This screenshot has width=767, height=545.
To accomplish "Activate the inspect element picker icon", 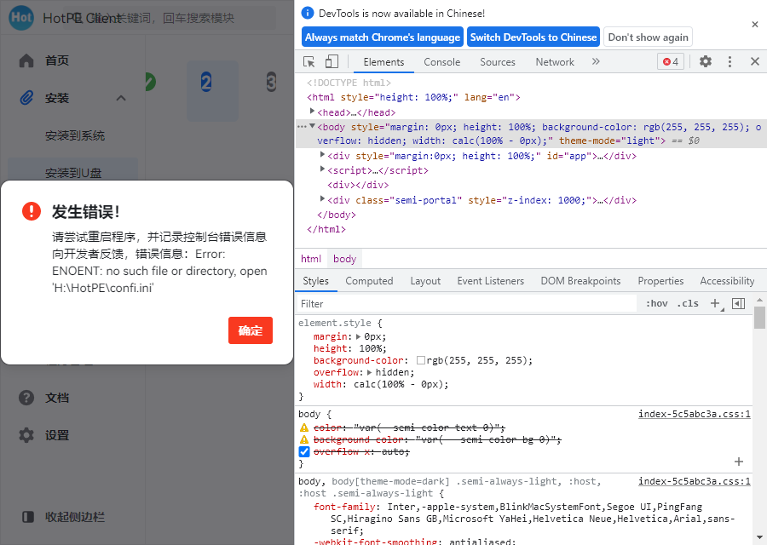I will pyautogui.click(x=309, y=61).
